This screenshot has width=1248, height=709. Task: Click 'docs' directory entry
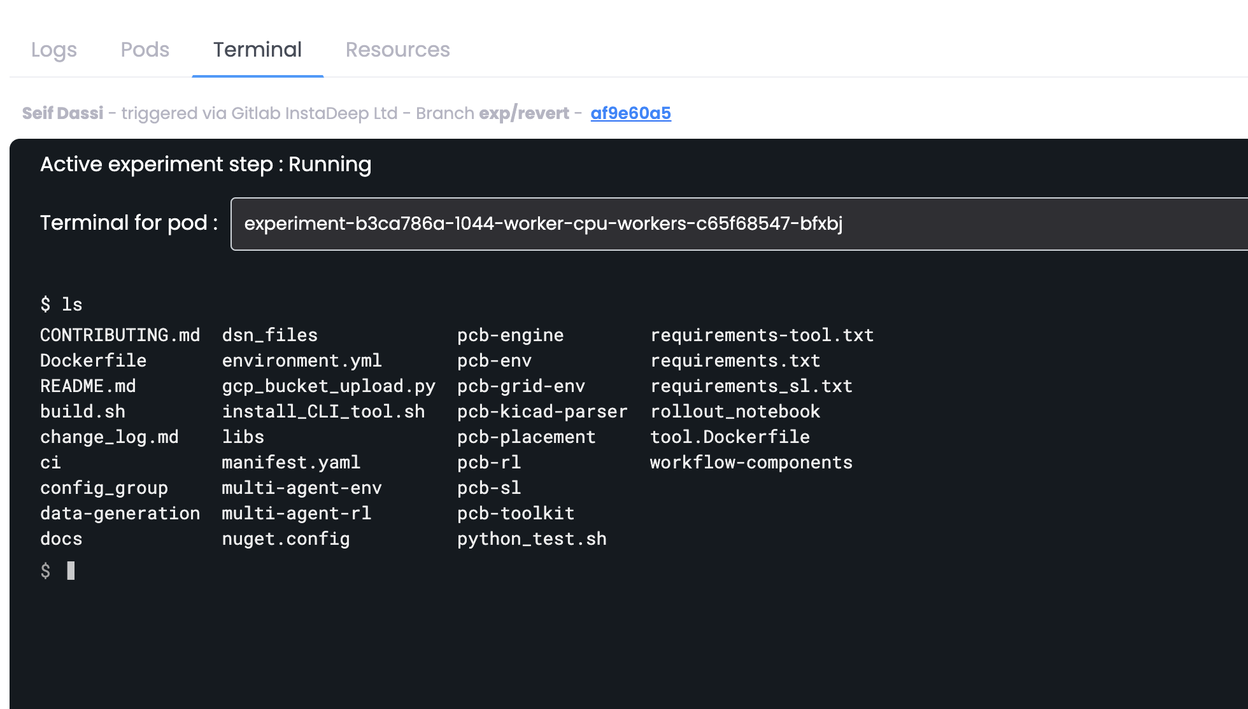click(x=61, y=538)
